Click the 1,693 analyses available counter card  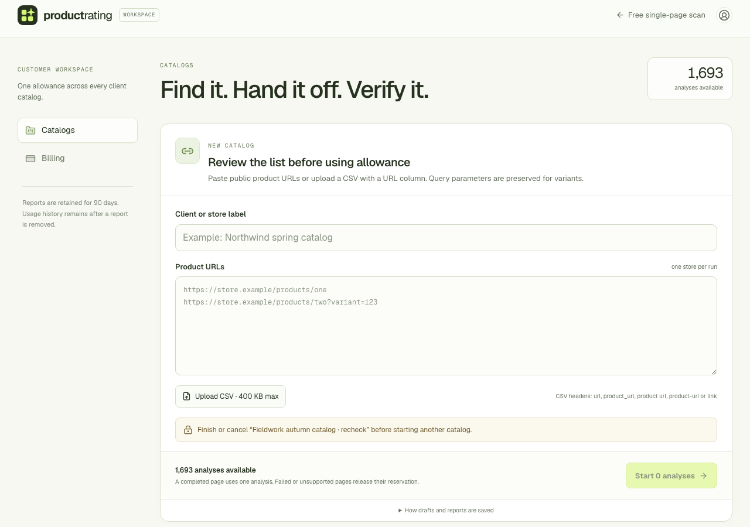690,79
